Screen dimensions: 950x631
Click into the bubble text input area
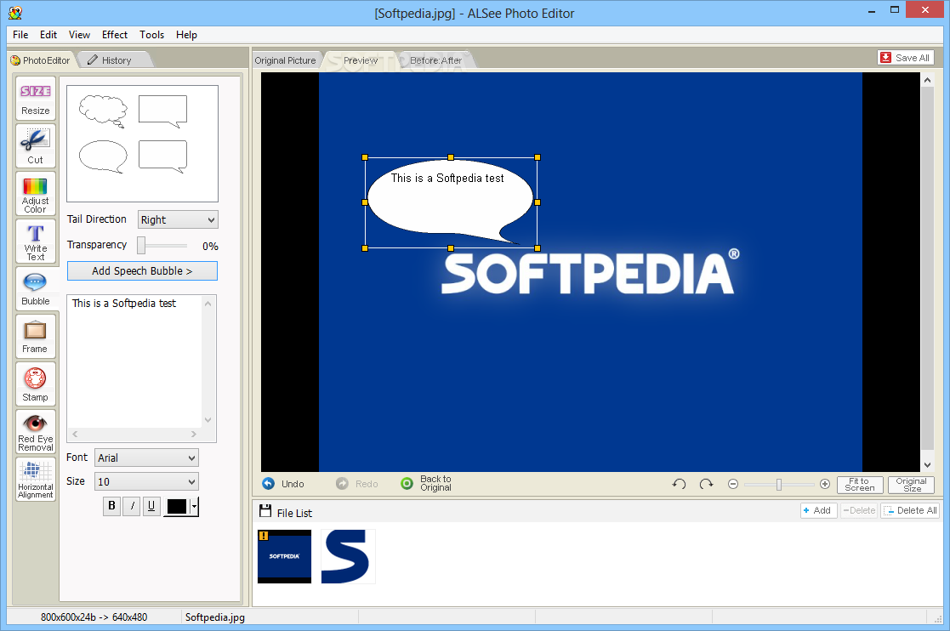pyautogui.click(x=134, y=361)
